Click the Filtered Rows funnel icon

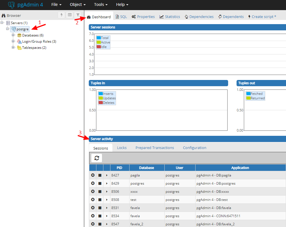click(78, 15)
